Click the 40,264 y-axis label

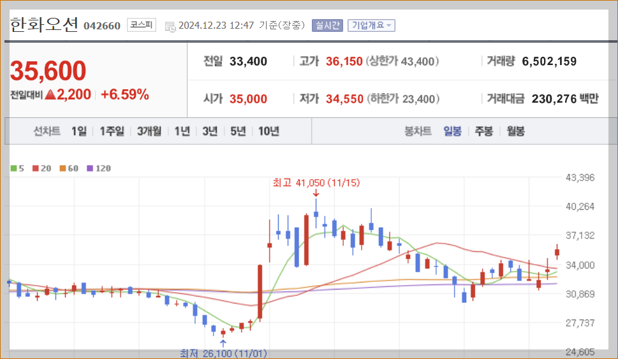pos(580,207)
